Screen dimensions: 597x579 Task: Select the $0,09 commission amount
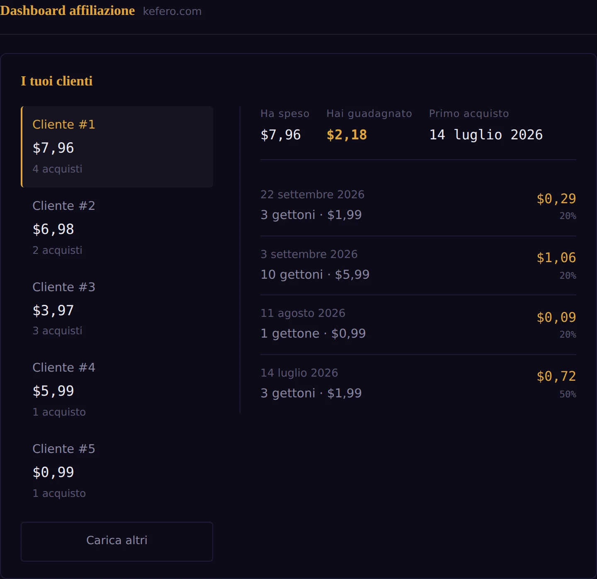point(556,317)
